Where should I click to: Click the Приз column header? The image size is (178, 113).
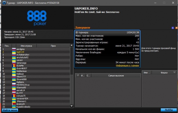(x=53, y=46)
